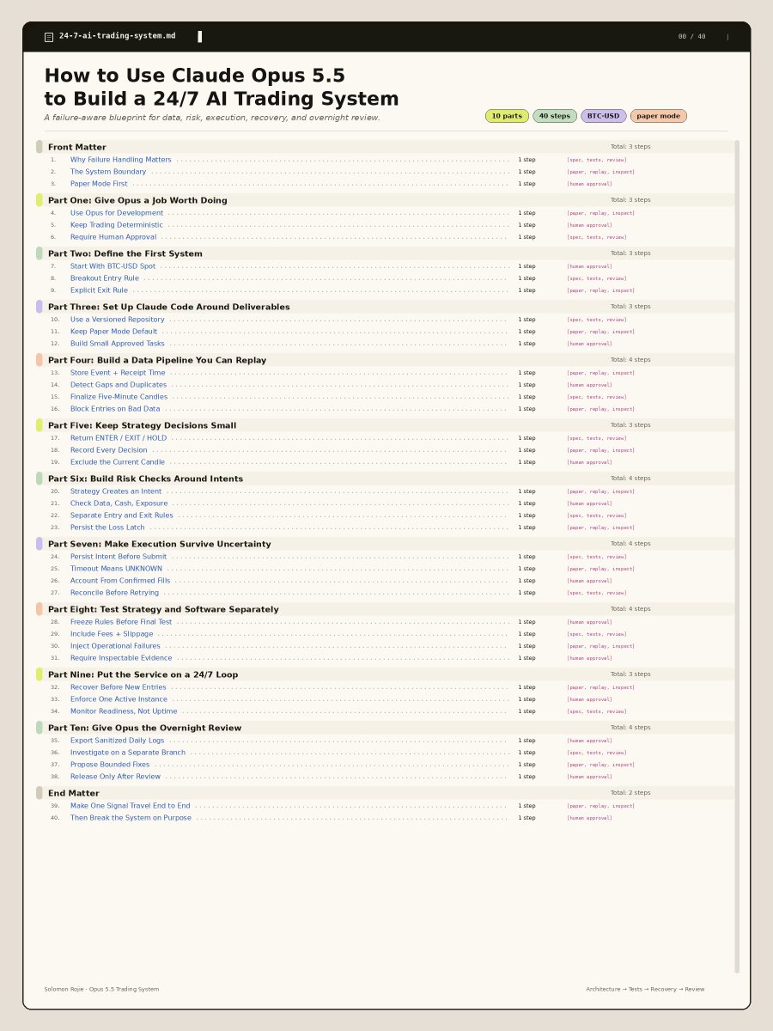Jump to "Reconcile Before Retrying"

(x=115, y=593)
